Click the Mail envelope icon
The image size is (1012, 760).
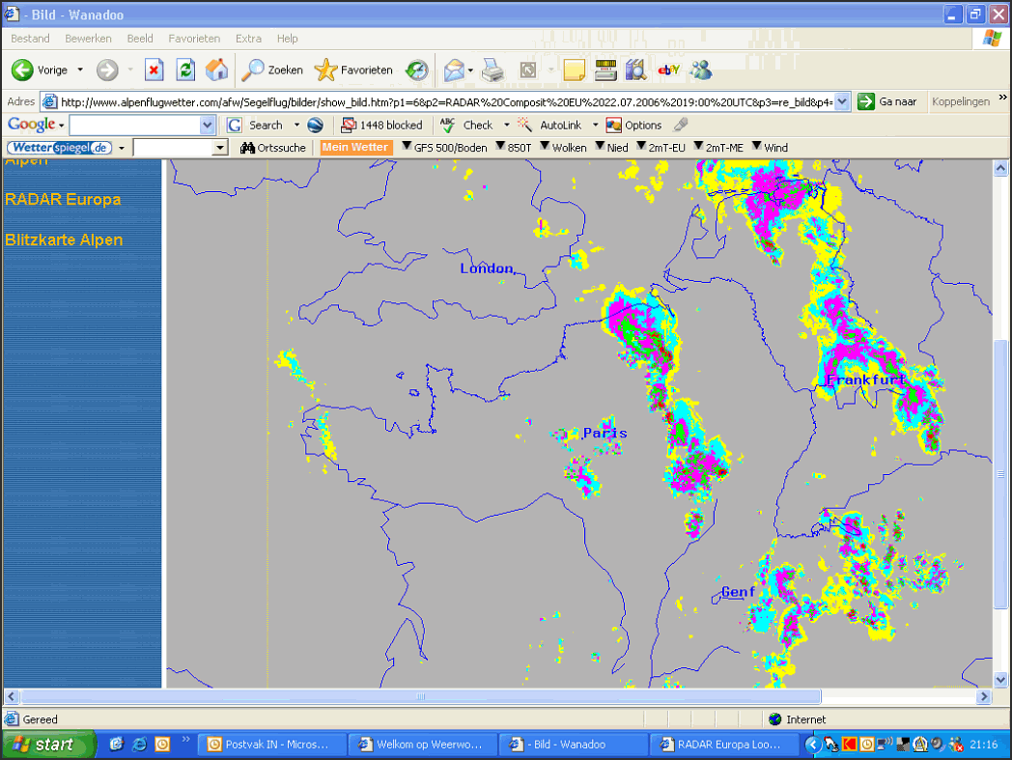tap(455, 70)
